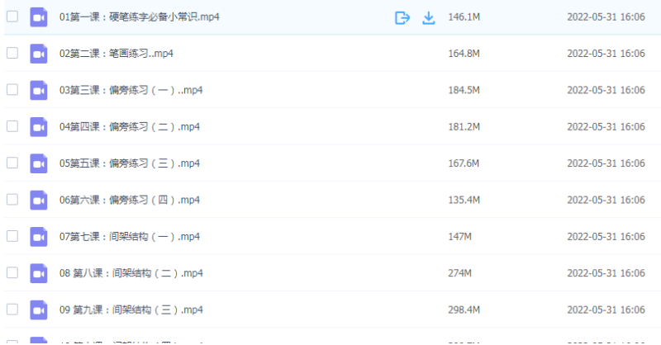The width and height of the screenshot is (661, 345).
Task: Click video icon of 09 第九课：间架结构（三）
Action: (x=38, y=310)
